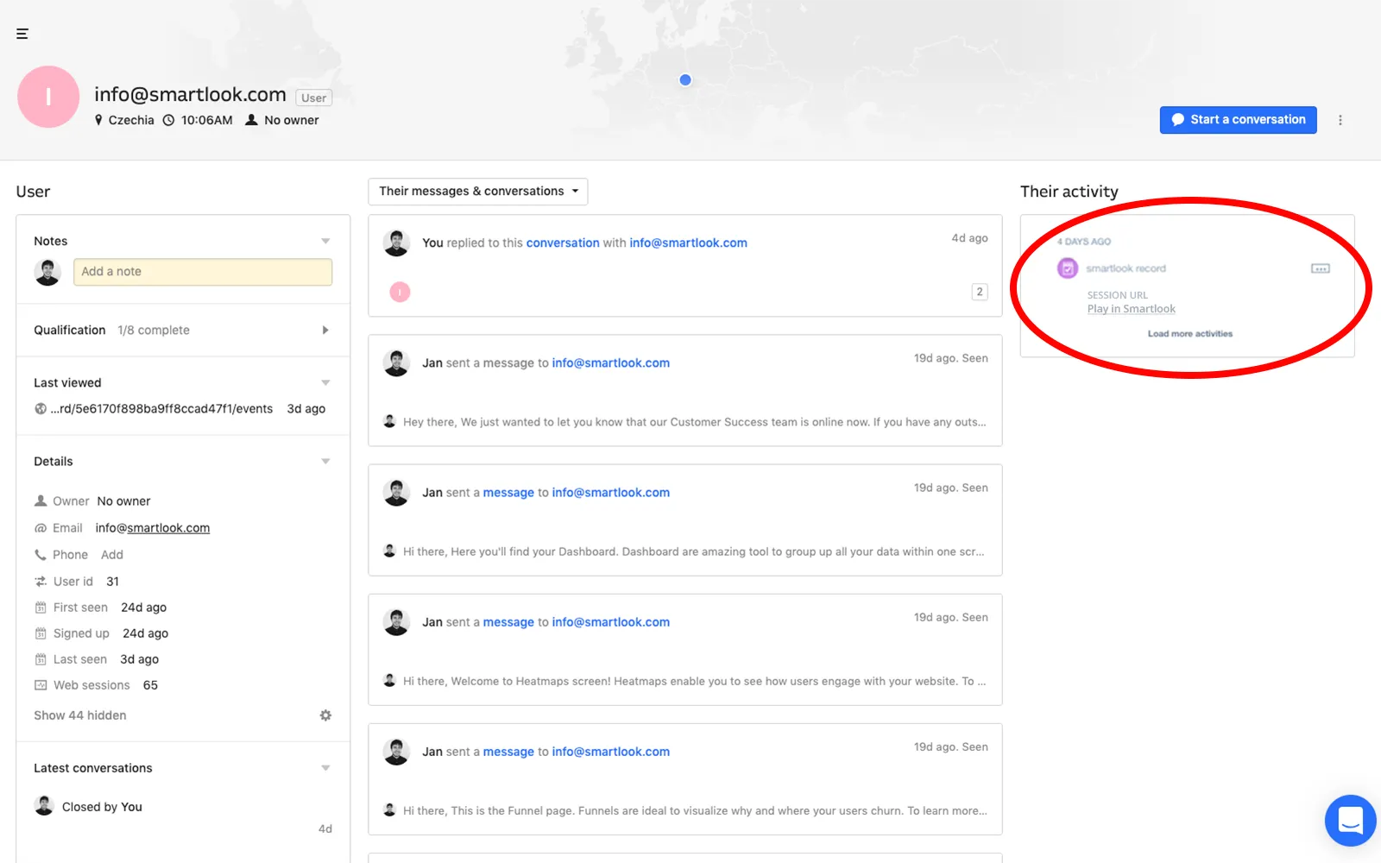Click the smartlook record activity icon

pyautogui.click(x=1068, y=268)
